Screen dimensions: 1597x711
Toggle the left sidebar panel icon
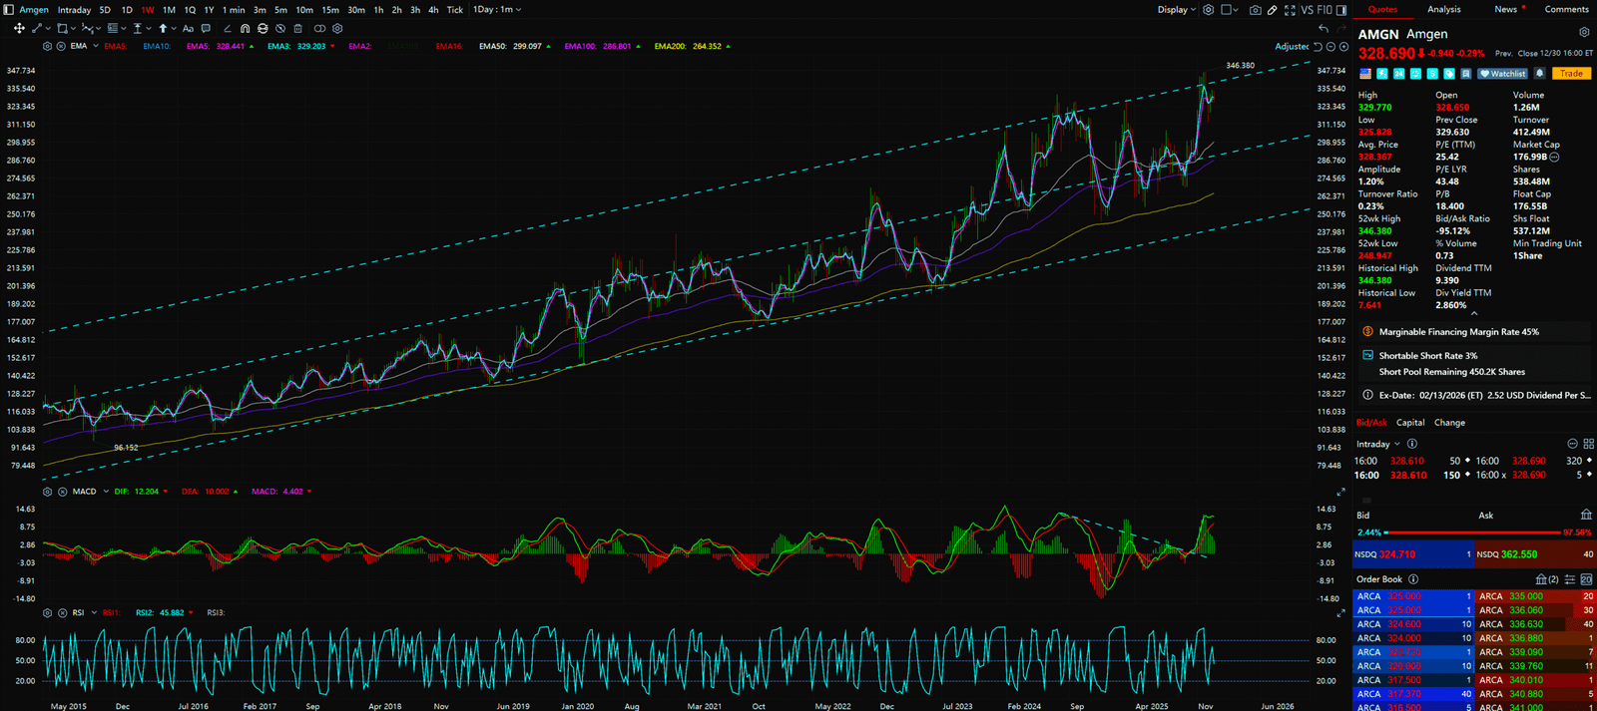point(9,10)
